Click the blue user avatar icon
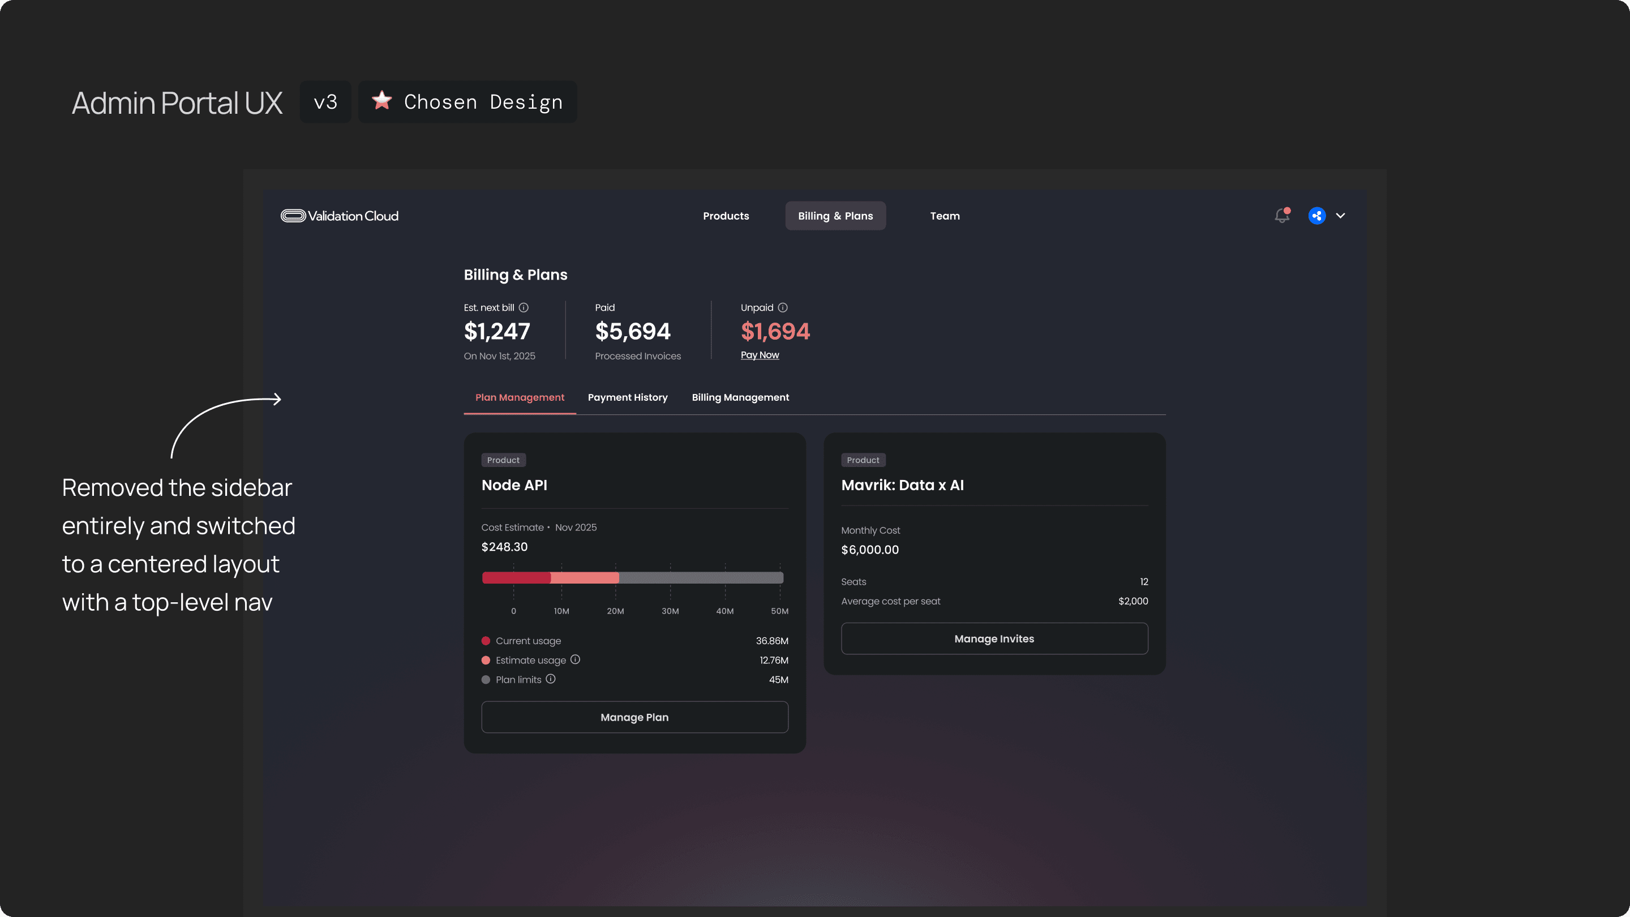The image size is (1630, 917). pyautogui.click(x=1317, y=216)
